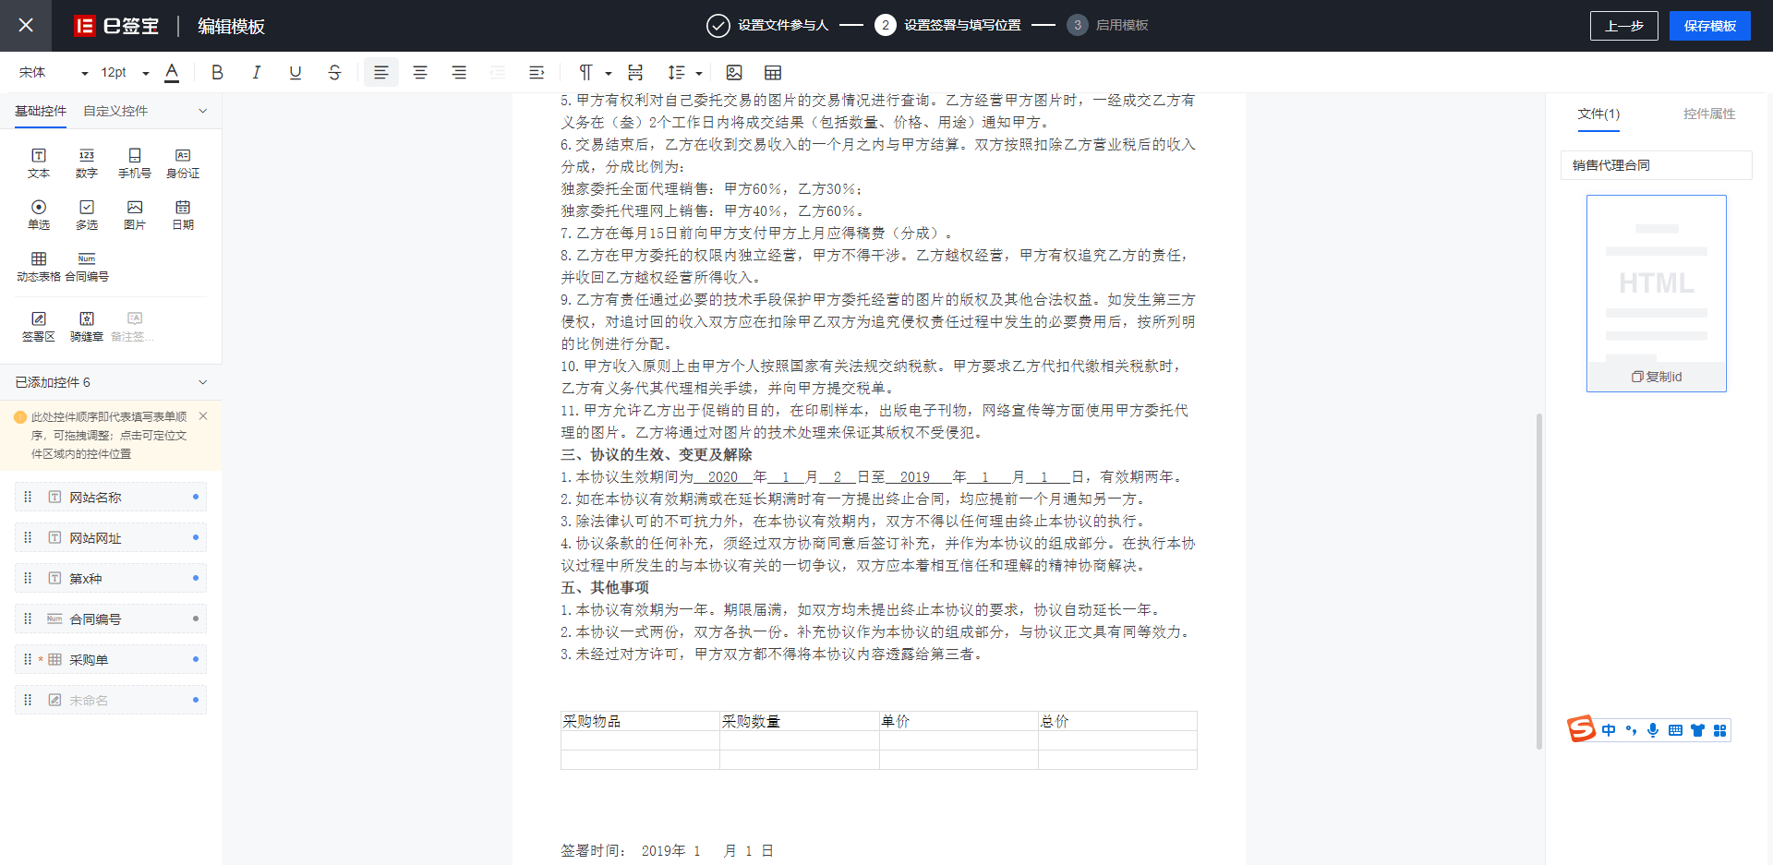Switch to 自定义控件 tab
1773x865 pixels.
pos(115,111)
